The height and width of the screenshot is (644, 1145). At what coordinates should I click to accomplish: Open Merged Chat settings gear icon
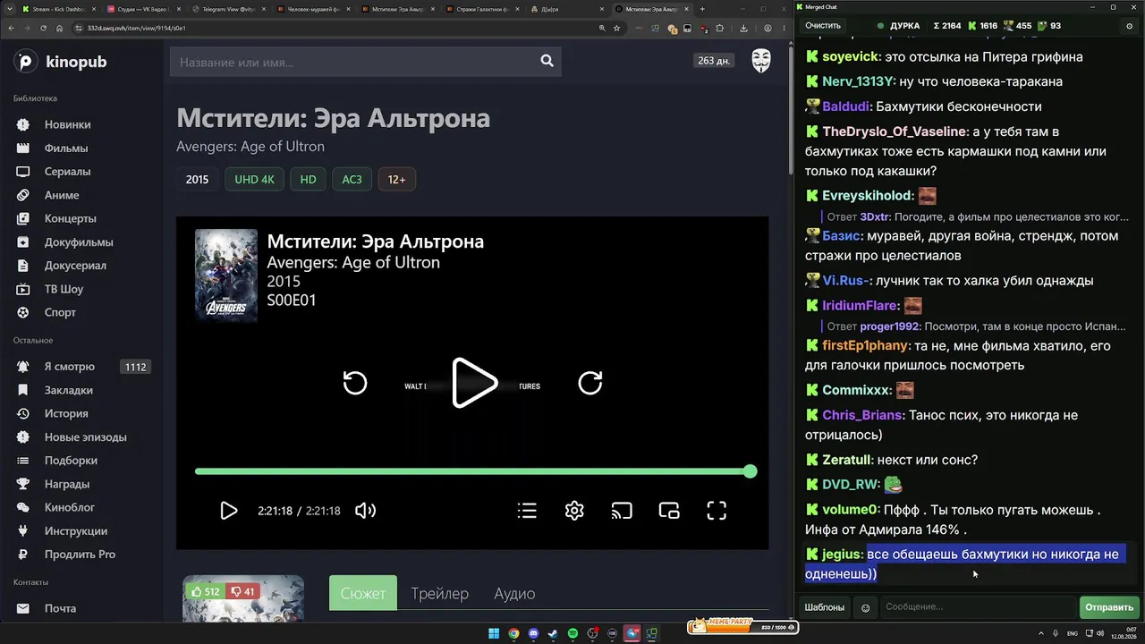pyautogui.click(x=1129, y=26)
